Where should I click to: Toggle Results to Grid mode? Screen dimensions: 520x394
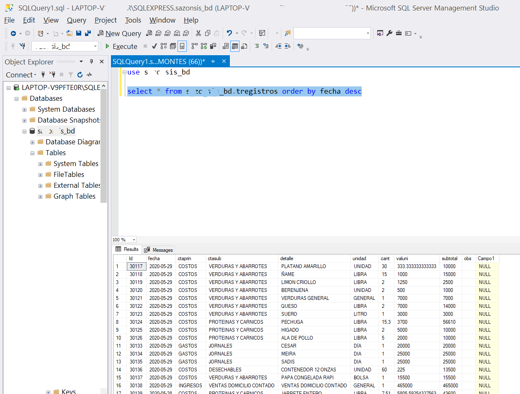point(235,46)
